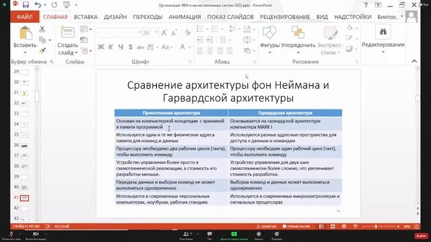The height and width of the screenshot is (242, 431).
Task: Toggle normal view in status bar
Action: coord(321,227)
